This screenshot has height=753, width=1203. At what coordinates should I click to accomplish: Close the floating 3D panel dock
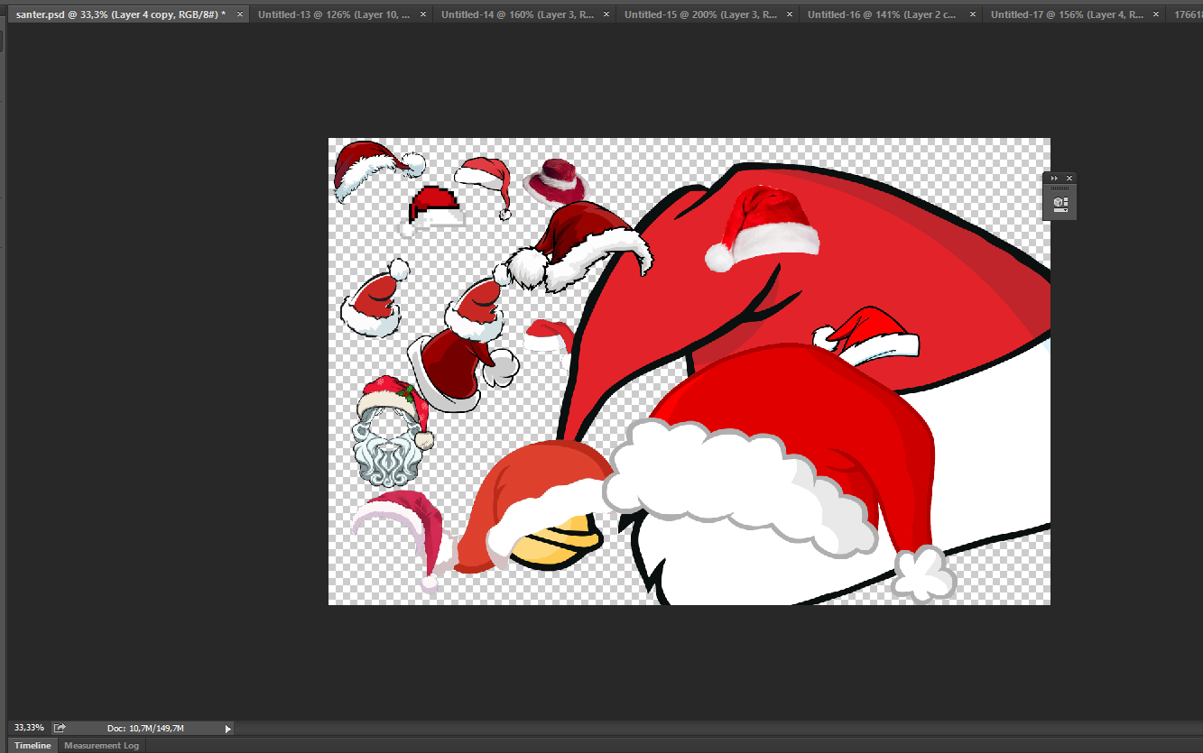tap(1069, 179)
